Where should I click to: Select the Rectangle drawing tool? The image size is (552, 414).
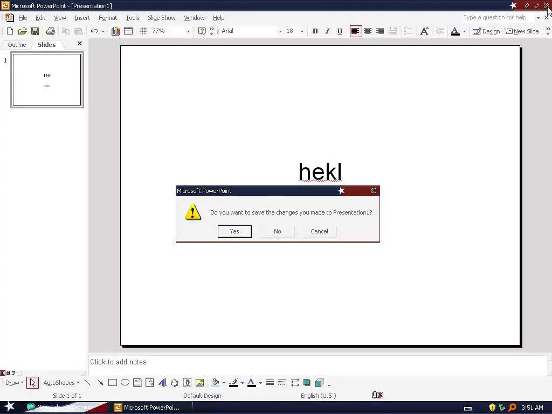point(113,383)
